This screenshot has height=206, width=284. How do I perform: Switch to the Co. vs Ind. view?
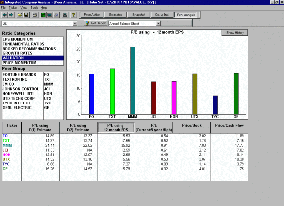tap(162, 15)
